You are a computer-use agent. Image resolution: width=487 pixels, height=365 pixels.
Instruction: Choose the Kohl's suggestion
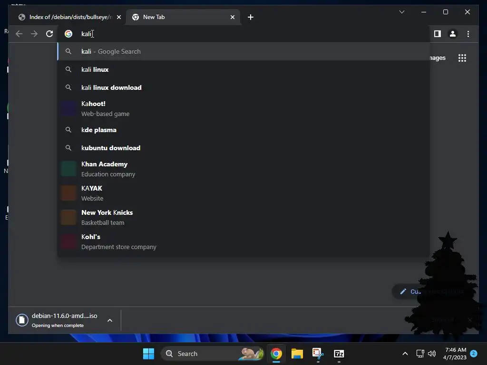point(244,241)
